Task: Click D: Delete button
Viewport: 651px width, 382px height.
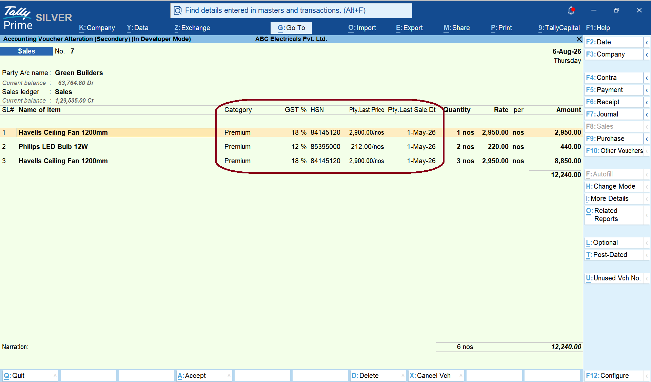Action: coord(375,376)
